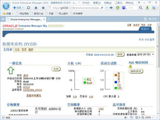Open the address bar history dropdown
The height and width of the screenshot is (120, 160).
click(x=107, y=8)
